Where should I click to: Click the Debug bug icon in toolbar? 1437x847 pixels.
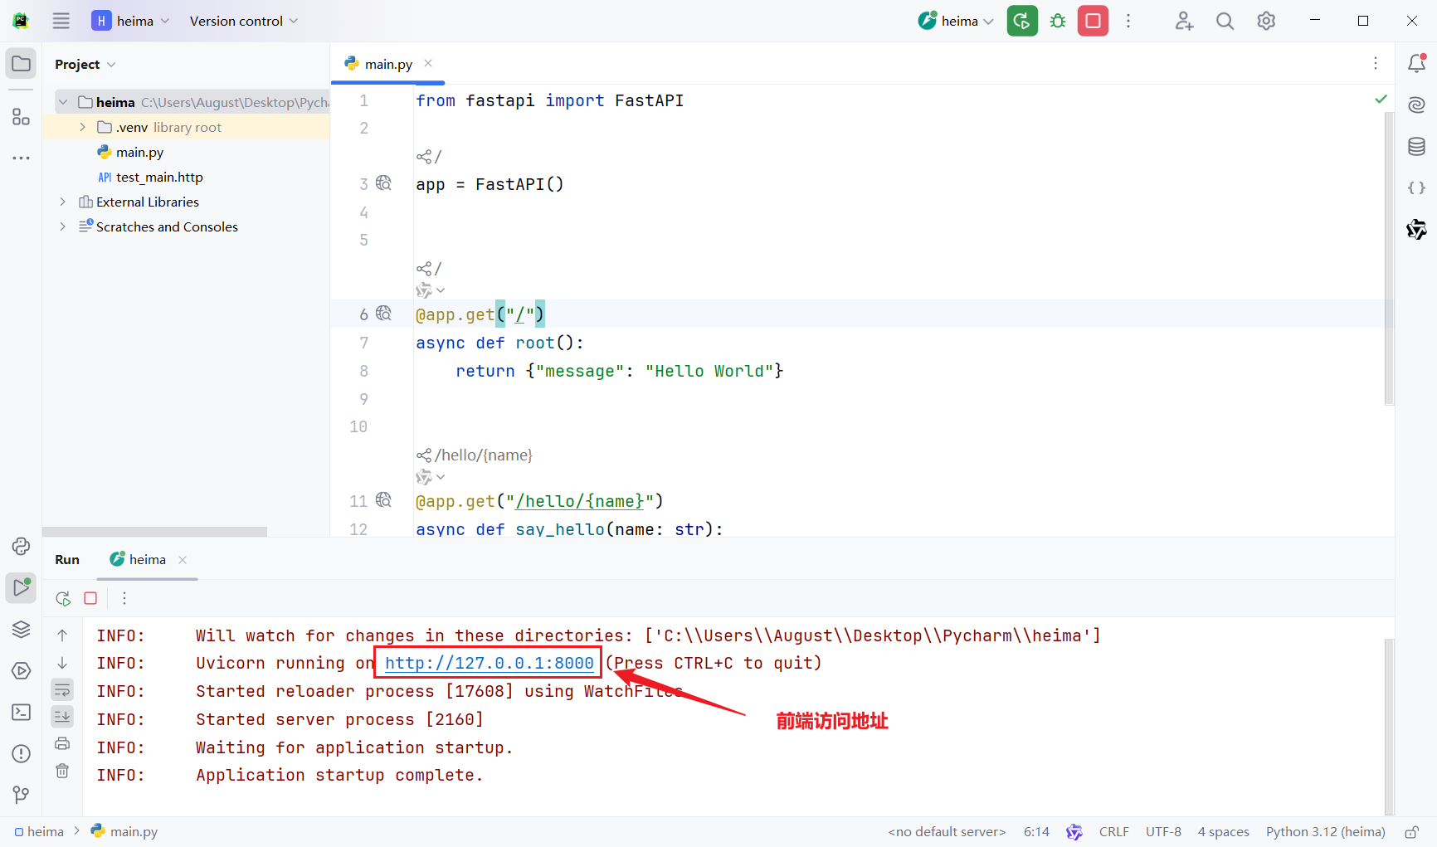pyautogui.click(x=1058, y=22)
